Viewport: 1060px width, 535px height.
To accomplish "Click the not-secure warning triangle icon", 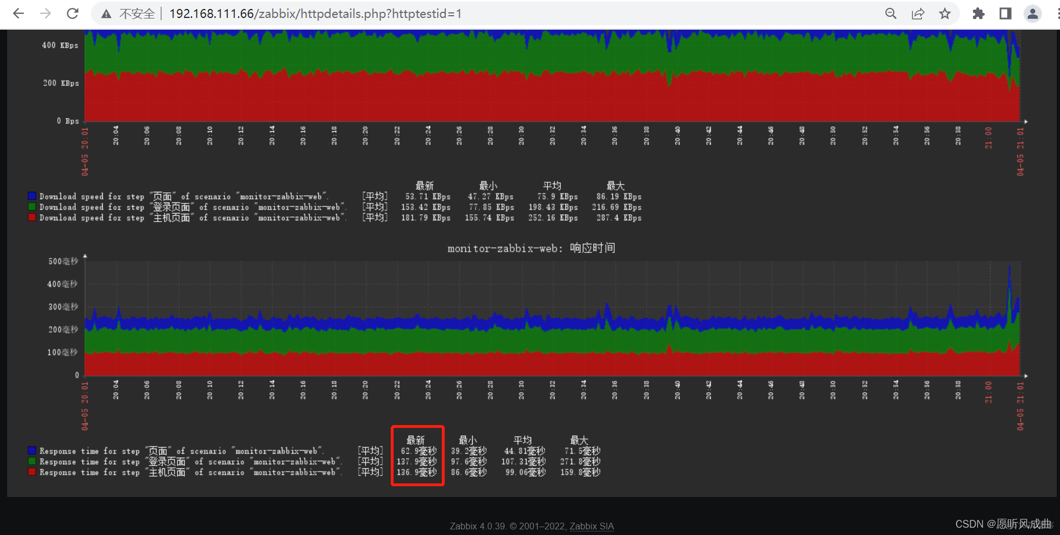I will (106, 14).
